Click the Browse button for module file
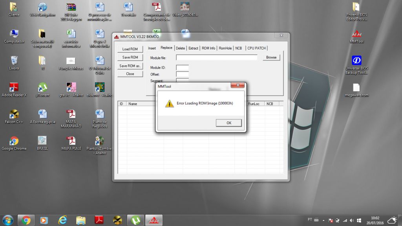The image size is (402, 226). coord(271,57)
